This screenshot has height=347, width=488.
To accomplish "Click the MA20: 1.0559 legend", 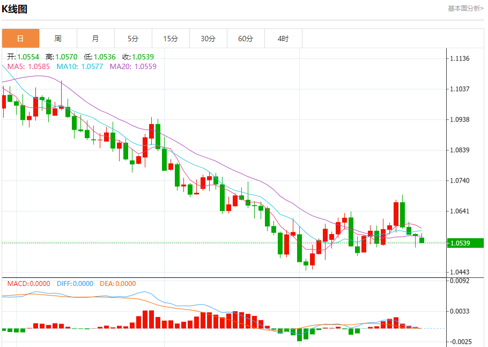I will coord(133,66).
